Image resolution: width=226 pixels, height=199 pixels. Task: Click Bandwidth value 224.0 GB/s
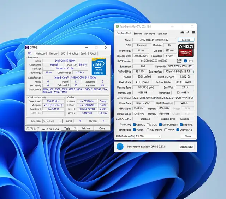pos(183,93)
